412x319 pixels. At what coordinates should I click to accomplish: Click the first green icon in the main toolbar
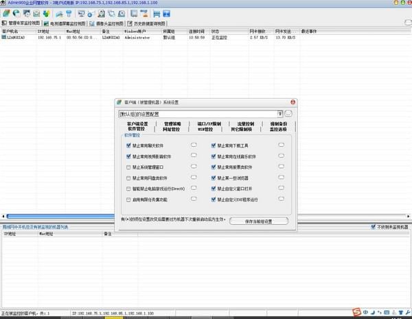(x=5, y=13)
